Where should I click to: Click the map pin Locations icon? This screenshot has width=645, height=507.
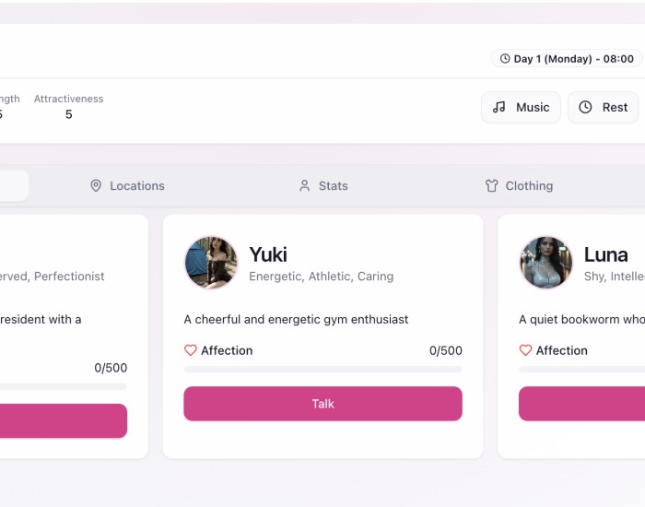coord(96,185)
